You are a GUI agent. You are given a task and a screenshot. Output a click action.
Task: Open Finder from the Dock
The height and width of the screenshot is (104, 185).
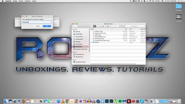[6, 101]
